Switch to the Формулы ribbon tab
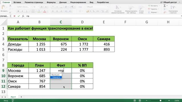The image size is (182, 102). pyautogui.click(x=51, y=2)
